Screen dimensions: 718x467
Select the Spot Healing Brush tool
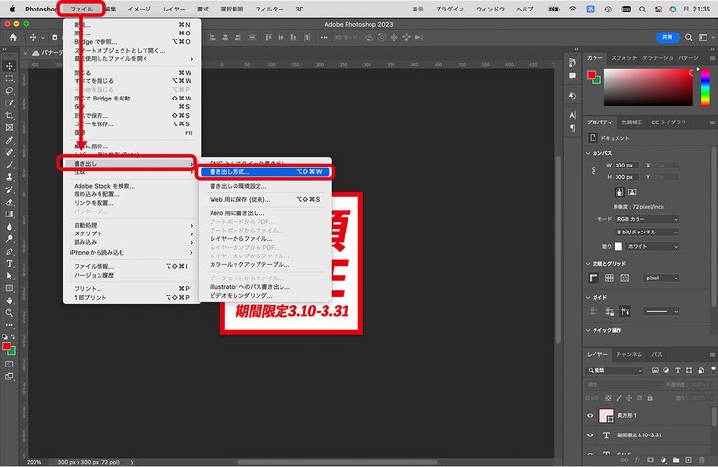pyautogui.click(x=10, y=152)
